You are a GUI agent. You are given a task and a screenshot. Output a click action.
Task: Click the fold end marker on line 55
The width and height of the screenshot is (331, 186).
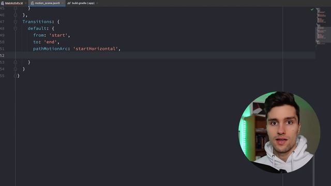[x=16, y=76]
